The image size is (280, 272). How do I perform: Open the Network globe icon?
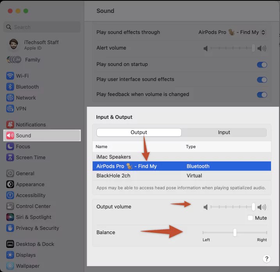(x=10, y=98)
